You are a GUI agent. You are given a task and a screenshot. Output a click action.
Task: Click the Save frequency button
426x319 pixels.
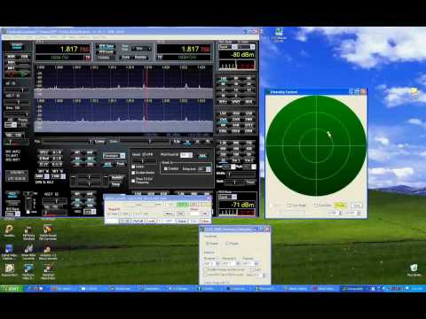[125, 58]
